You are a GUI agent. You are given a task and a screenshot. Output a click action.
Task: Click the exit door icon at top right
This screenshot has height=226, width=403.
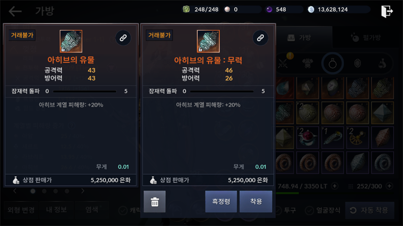coord(387,11)
